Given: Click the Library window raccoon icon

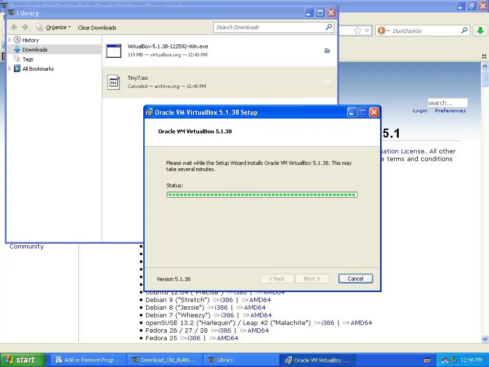Looking at the screenshot, I should 11,13.
